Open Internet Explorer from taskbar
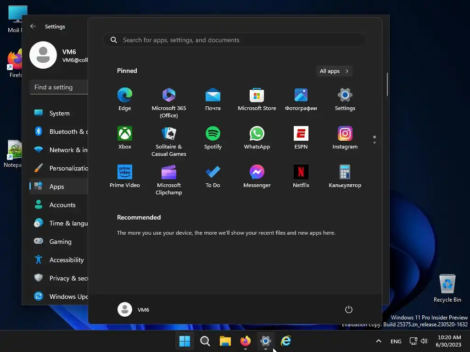The width and height of the screenshot is (470, 352). point(286,341)
